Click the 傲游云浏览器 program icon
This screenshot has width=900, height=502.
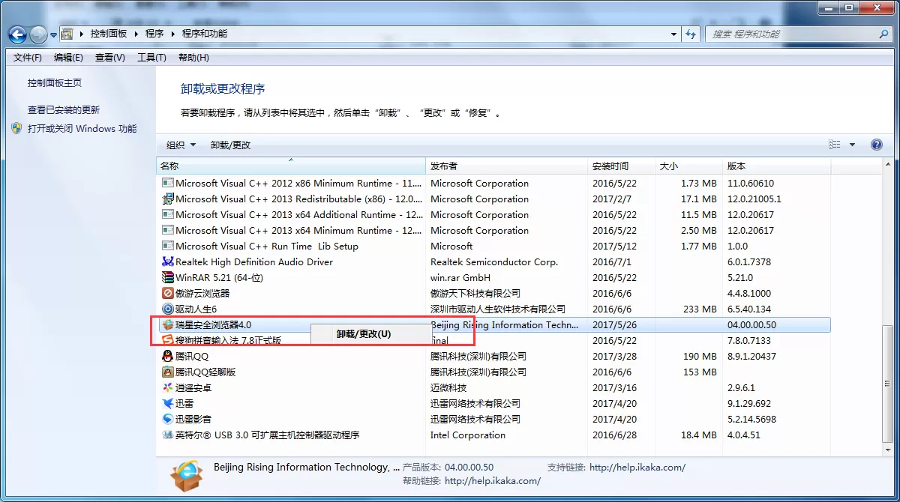coord(168,294)
